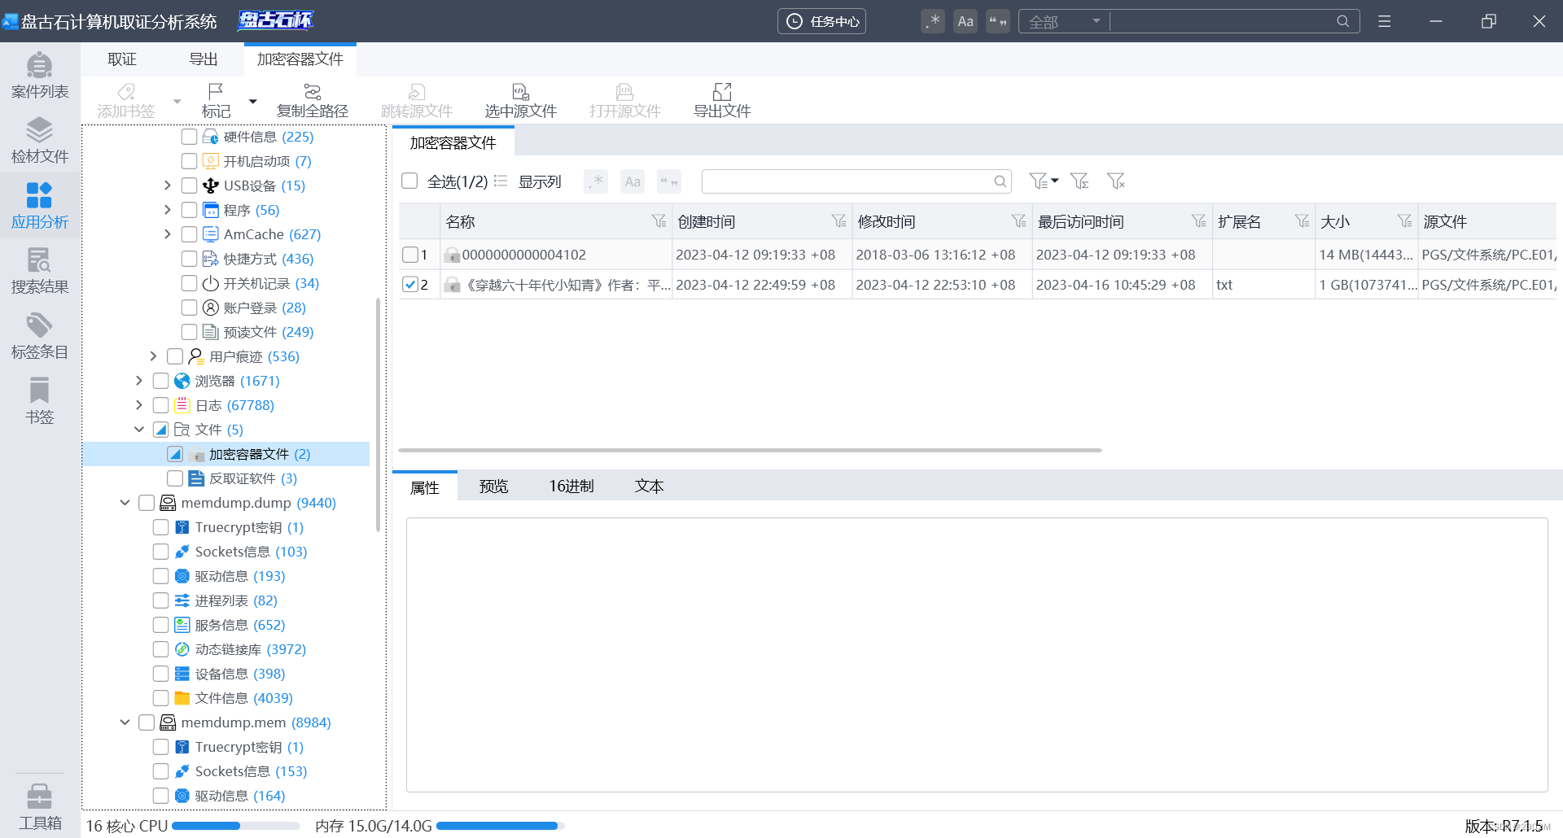Check the USB设备 (15) checkbox
This screenshot has width=1563, height=838.
pyautogui.click(x=189, y=185)
